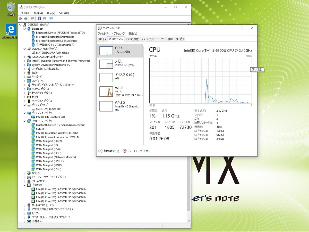Viewport: 309px width, 232px height.
Task: Select Bluetooth Device (RFCOMM Protocol TDI)
Action: [x=61, y=33]
